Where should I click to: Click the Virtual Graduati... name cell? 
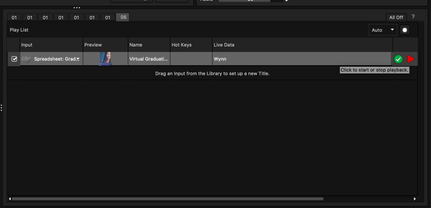149,59
